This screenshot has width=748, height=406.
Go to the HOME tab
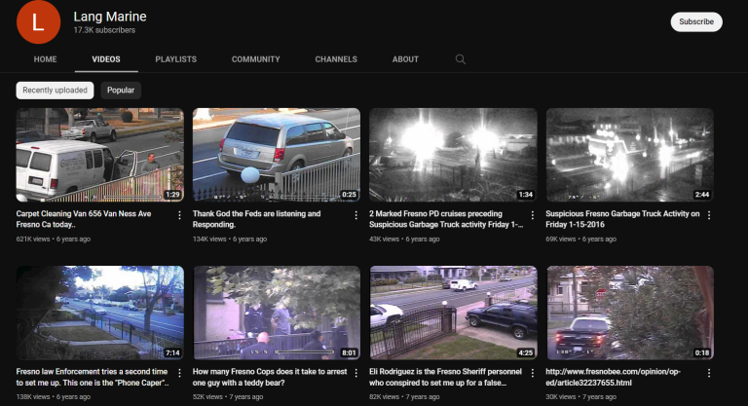pyautogui.click(x=46, y=59)
